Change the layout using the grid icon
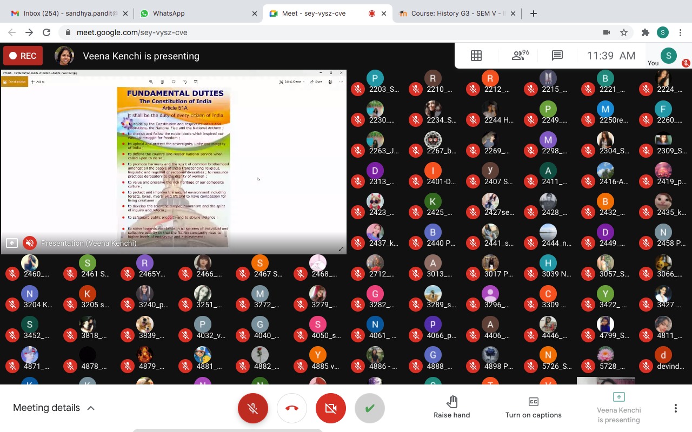Viewport: 692px width, 432px height. [476, 56]
